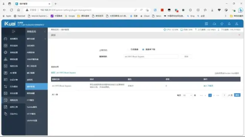245x137 pixels.
Task: Open 应用工具 grid icon in sidebar
Action: point(6,107)
